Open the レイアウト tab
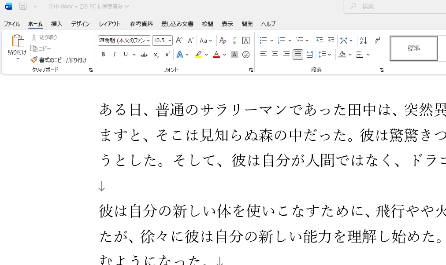Screen dimensions: 446x265 (x=110, y=24)
